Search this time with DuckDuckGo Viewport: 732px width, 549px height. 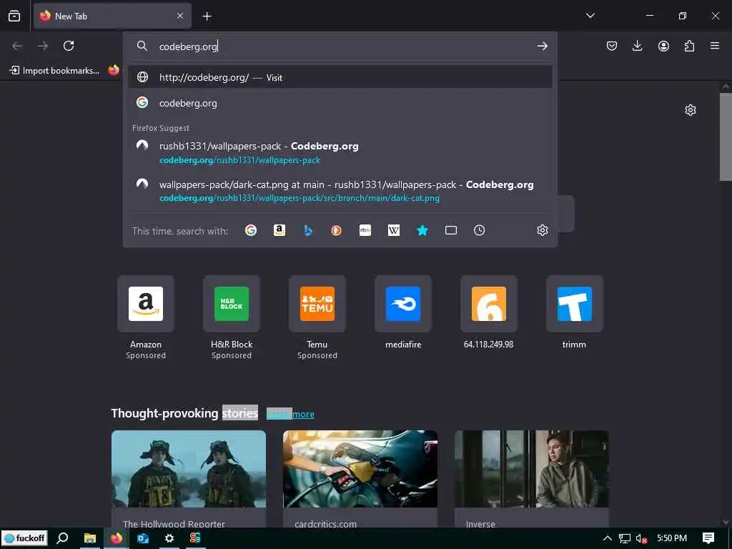(336, 230)
